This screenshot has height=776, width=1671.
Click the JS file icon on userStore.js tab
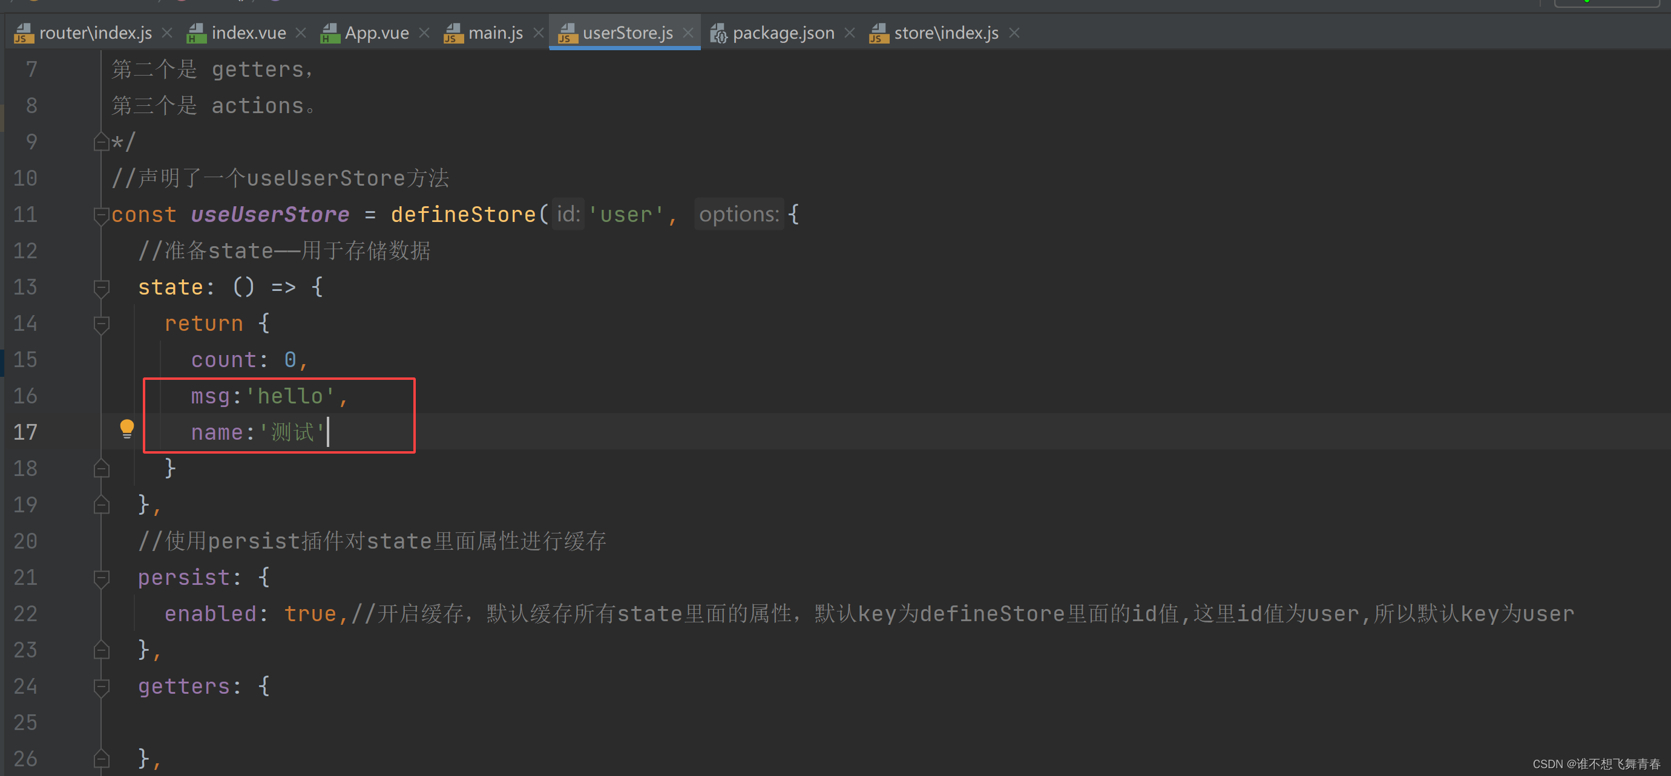[x=566, y=33]
